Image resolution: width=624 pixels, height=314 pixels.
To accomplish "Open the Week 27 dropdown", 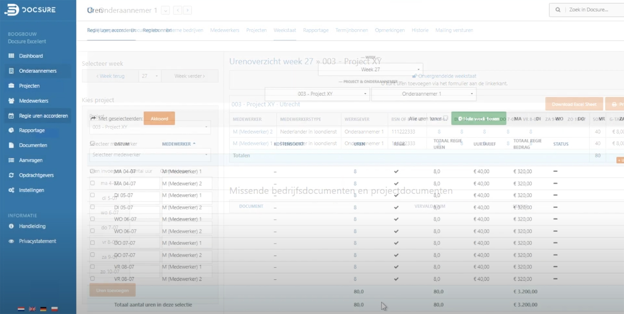I will coord(371,70).
